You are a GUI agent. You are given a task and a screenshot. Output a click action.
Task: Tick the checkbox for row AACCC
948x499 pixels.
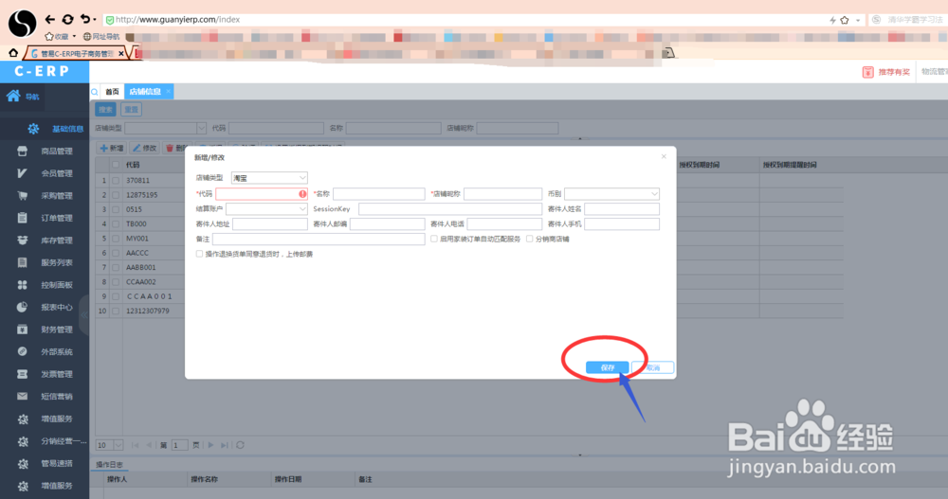click(116, 253)
